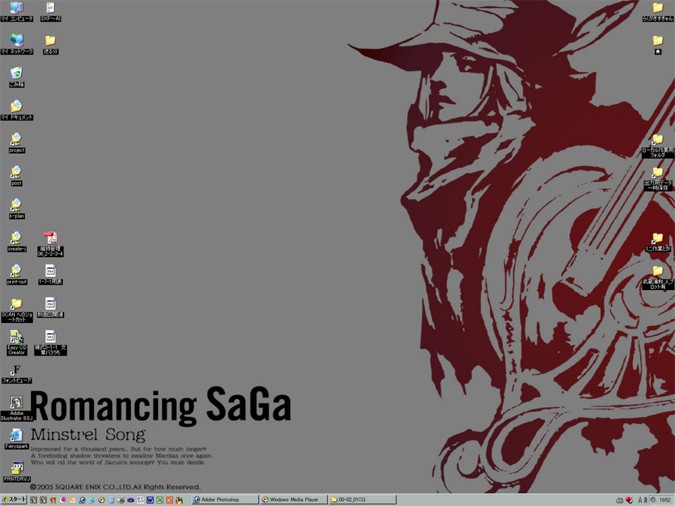Click the keyboard icon in system tray
This screenshot has width=675, height=506.
tap(620, 501)
